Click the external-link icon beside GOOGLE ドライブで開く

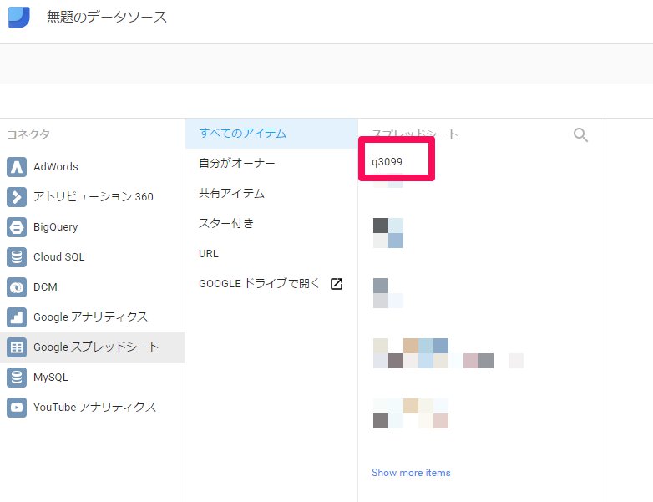[x=337, y=284]
